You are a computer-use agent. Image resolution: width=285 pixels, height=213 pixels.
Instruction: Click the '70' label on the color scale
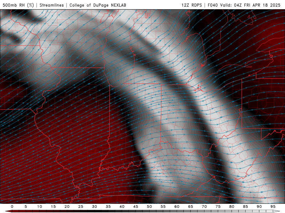tap(204, 207)
